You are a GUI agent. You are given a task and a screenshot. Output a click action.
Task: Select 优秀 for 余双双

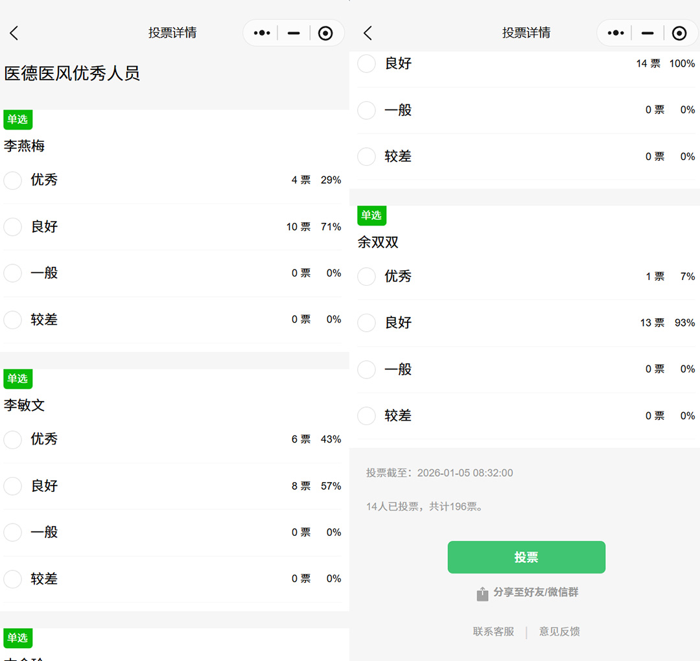[367, 277]
